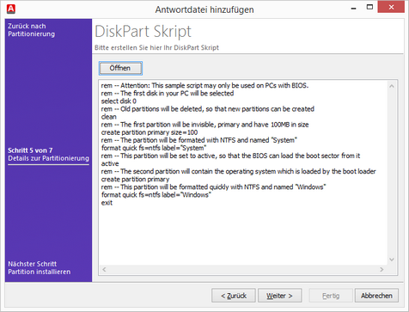This screenshot has width=409, height=312.
Task: Return to 'Zurück nach Partitionierung' step
Action: tap(31, 30)
